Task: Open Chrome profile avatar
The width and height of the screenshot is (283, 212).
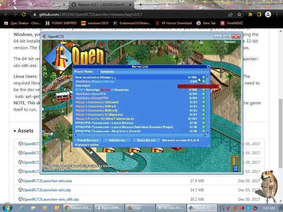Action: [x=268, y=14]
